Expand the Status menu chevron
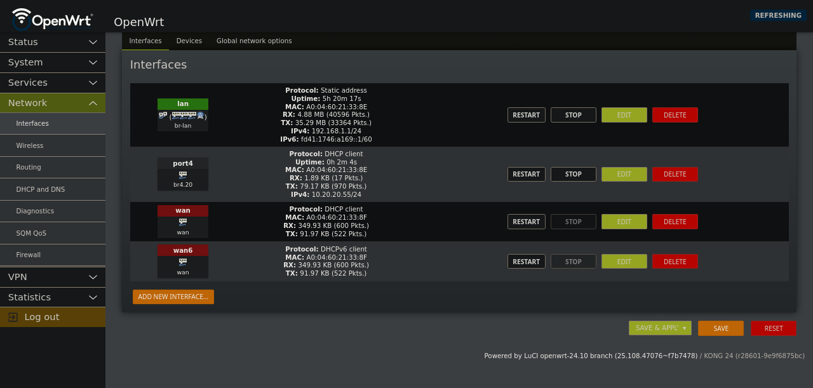Image resolution: width=813 pixels, height=388 pixels. [x=93, y=42]
